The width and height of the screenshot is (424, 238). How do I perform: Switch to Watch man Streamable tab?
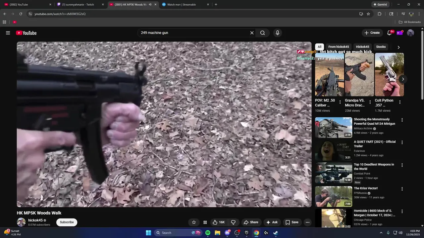[x=185, y=5]
